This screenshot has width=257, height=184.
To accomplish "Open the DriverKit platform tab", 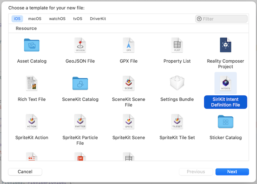I will (98, 19).
